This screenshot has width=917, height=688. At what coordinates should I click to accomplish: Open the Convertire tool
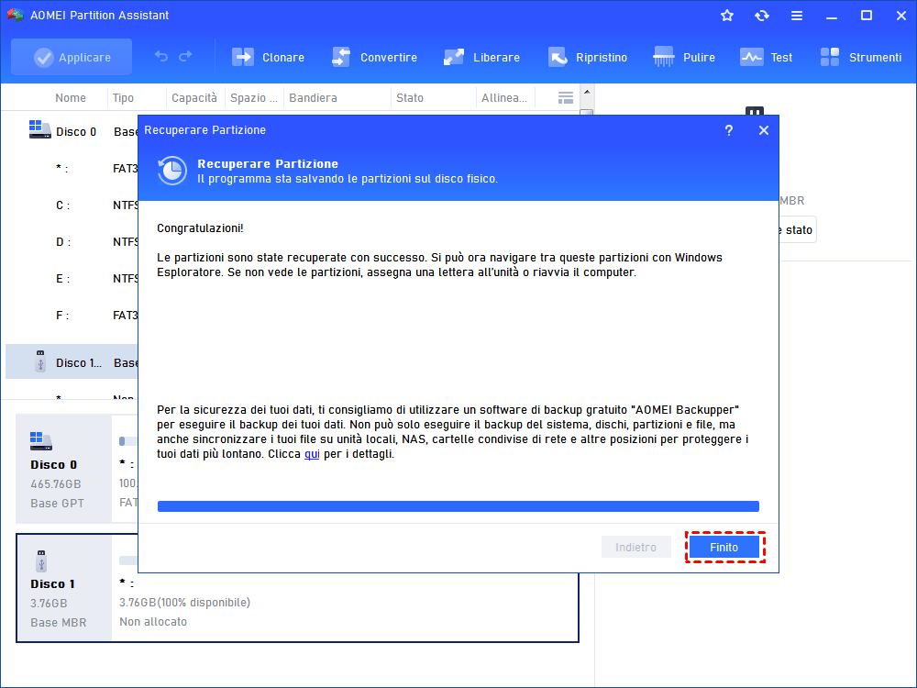374,57
